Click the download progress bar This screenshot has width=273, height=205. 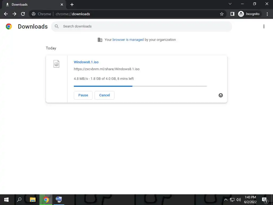(140, 86)
